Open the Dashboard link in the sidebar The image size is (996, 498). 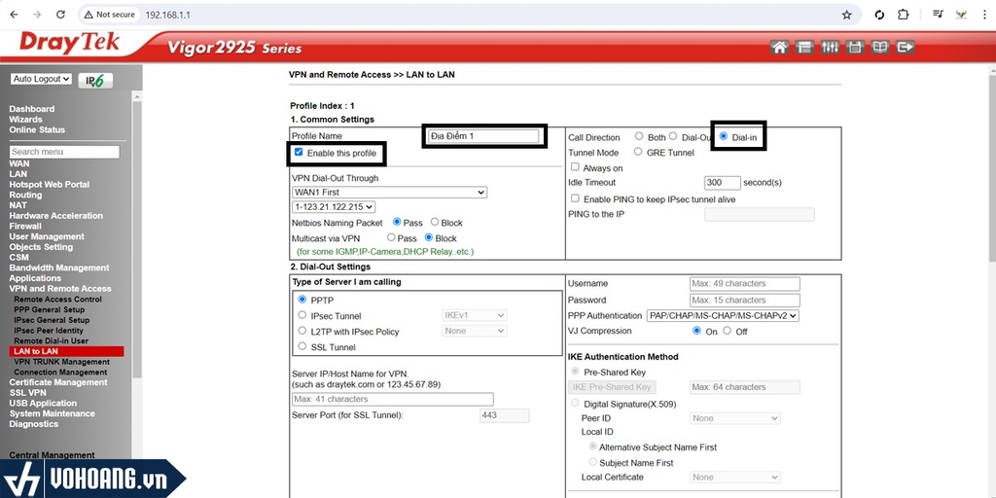click(32, 109)
